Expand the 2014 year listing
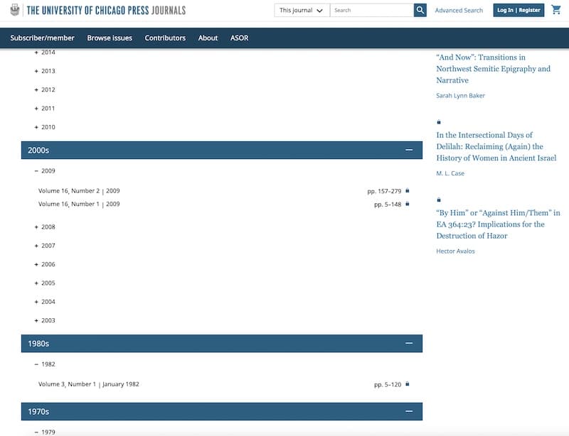The height and width of the screenshot is (436, 569). tap(45, 52)
